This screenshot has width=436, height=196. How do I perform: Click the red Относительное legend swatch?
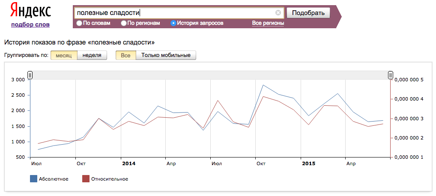pyautogui.click(x=86, y=179)
